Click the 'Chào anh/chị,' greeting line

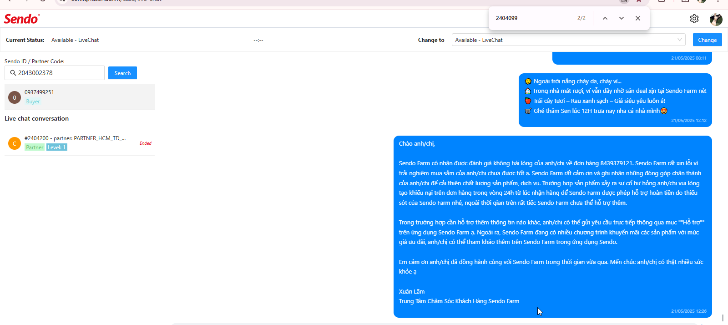pyautogui.click(x=417, y=144)
